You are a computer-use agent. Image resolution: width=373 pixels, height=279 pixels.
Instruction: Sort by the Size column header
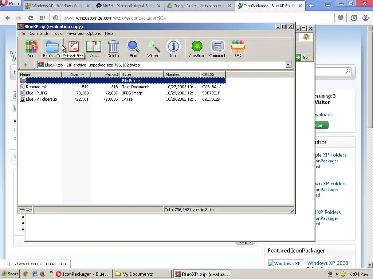[x=76, y=74]
